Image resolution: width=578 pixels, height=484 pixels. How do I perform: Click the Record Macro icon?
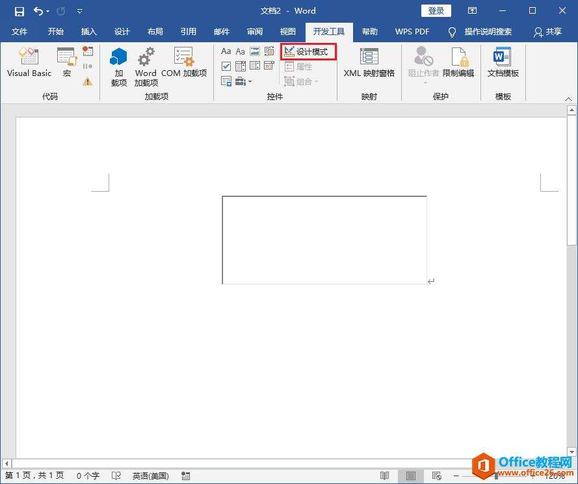(x=88, y=51)
